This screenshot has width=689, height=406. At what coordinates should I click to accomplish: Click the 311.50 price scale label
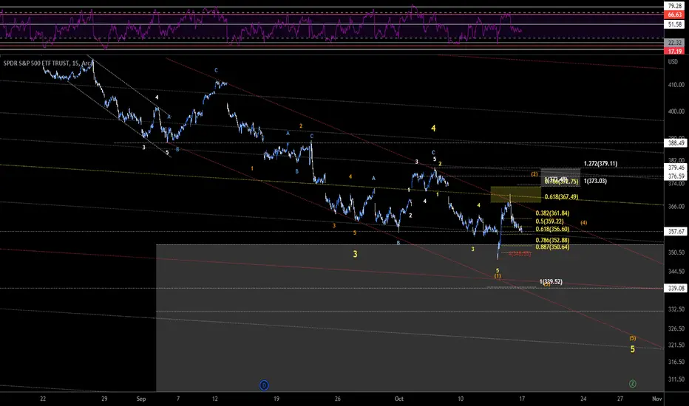[676, 379]
